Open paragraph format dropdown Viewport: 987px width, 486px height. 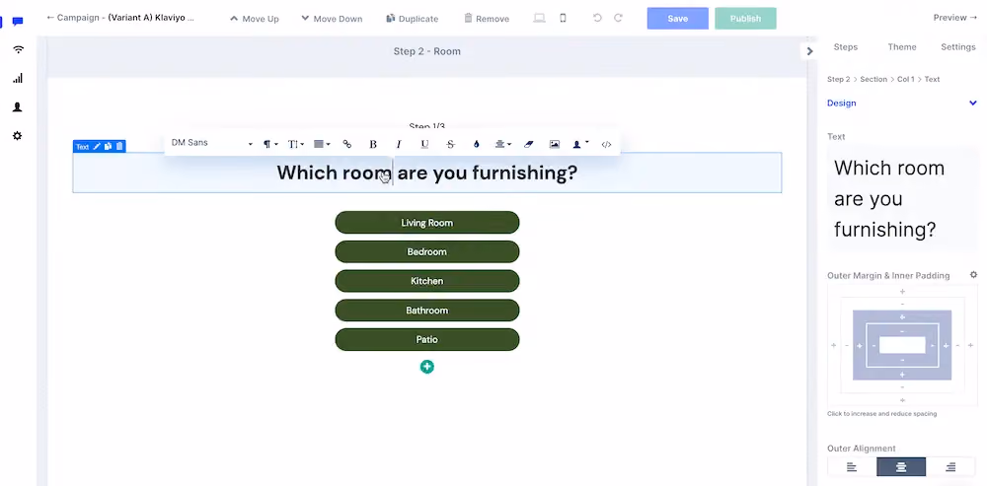click(x=270, y=144)
